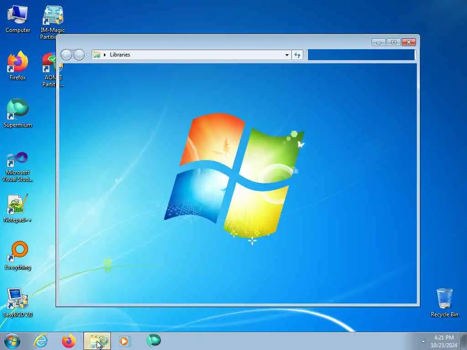Expand the arrow before Libraries breadcrumb
Image resolution: width=467 pixels, height=350 pixels.
coord(104,55)
